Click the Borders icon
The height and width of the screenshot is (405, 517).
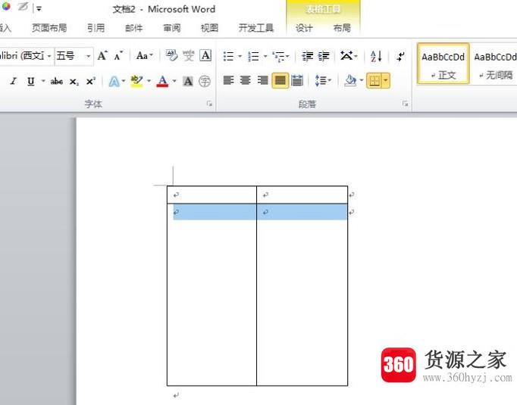(374, 80)
